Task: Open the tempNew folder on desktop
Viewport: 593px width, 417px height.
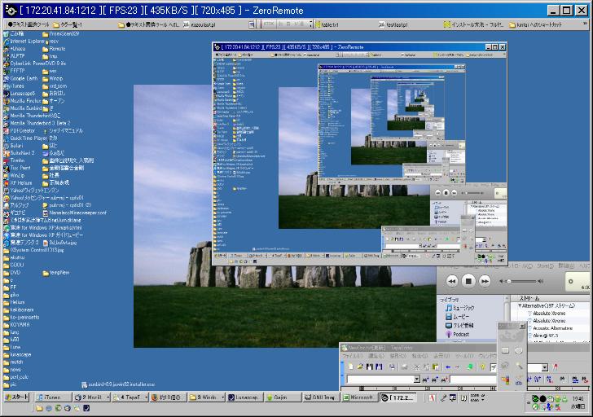Action: 56,273
